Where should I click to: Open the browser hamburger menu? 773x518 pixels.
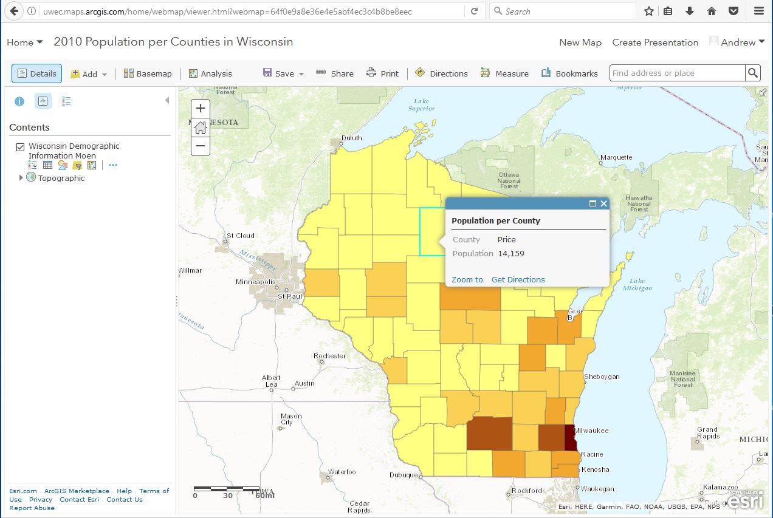click(758, 11)
